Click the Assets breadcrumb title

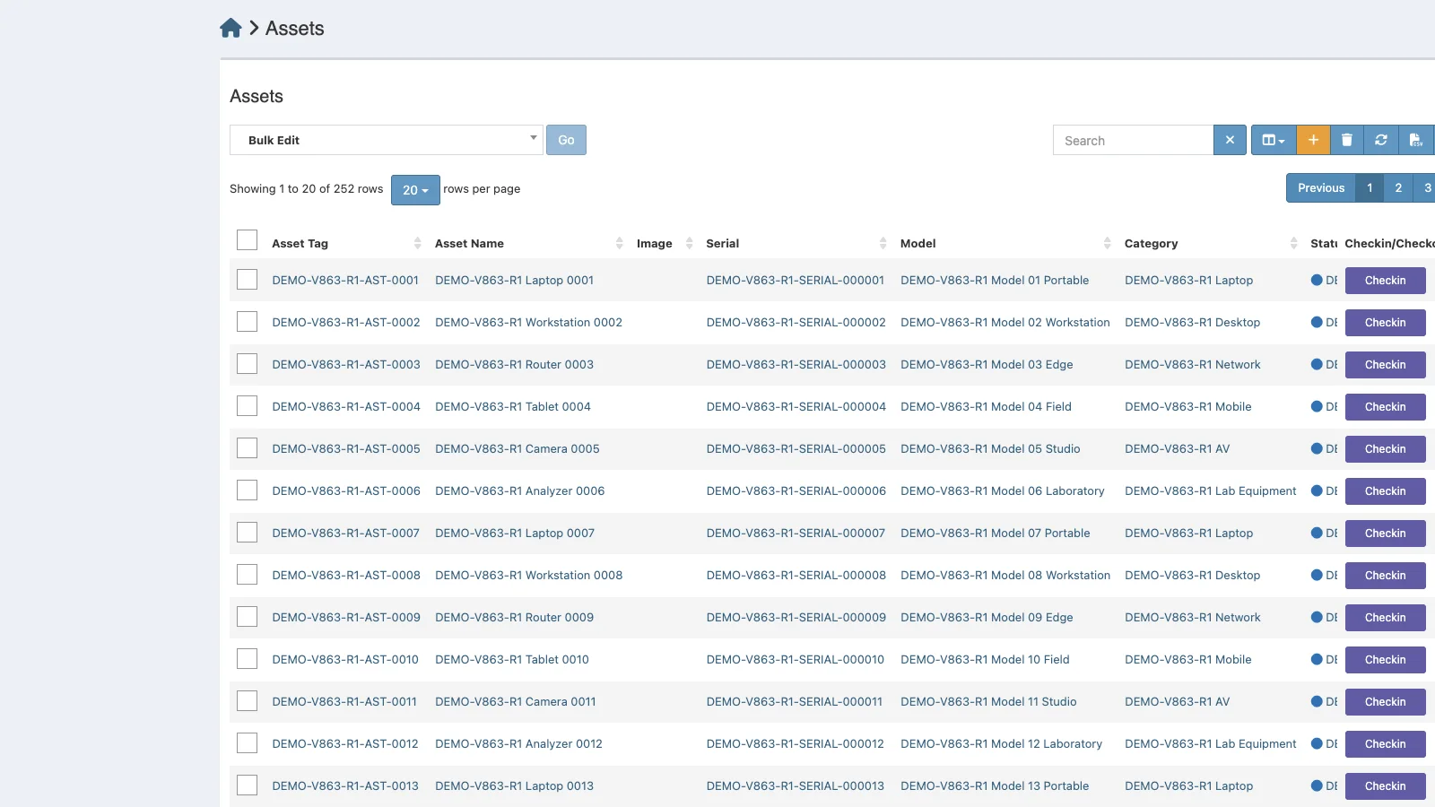294,29
